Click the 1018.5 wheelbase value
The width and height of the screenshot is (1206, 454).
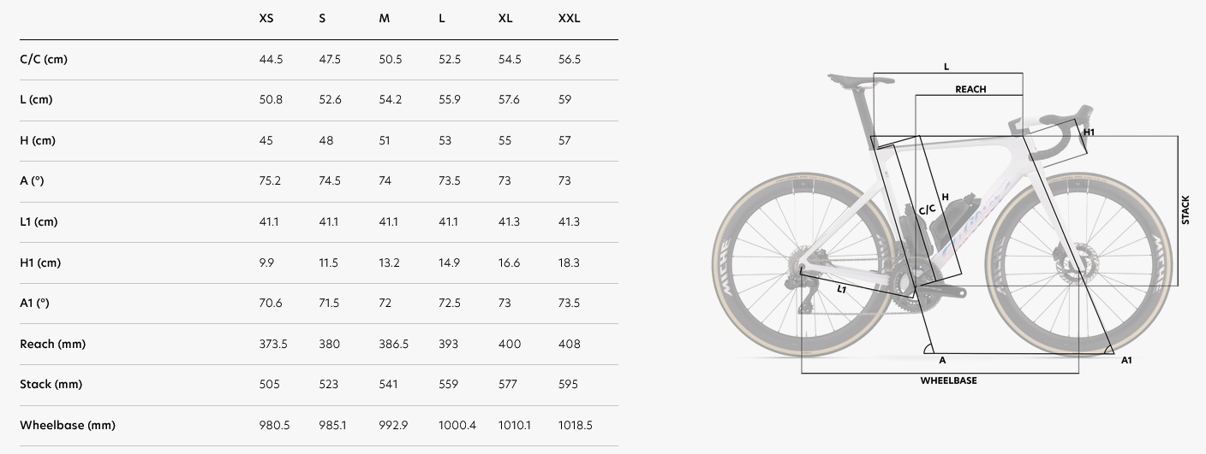pos(575,425)
